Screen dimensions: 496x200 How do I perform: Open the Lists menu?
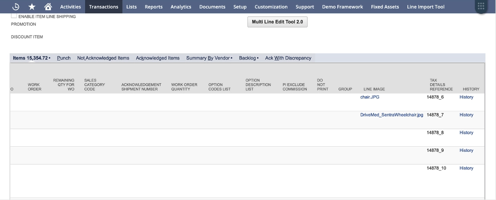click(x=132, y=6)
